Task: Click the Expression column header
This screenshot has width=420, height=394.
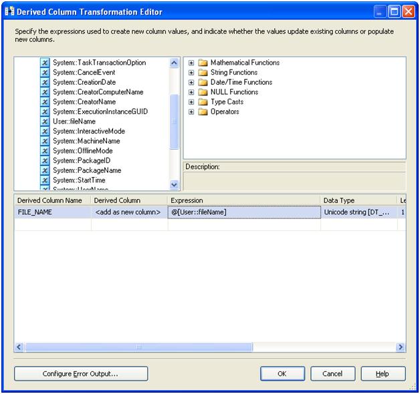Action: 244,200
